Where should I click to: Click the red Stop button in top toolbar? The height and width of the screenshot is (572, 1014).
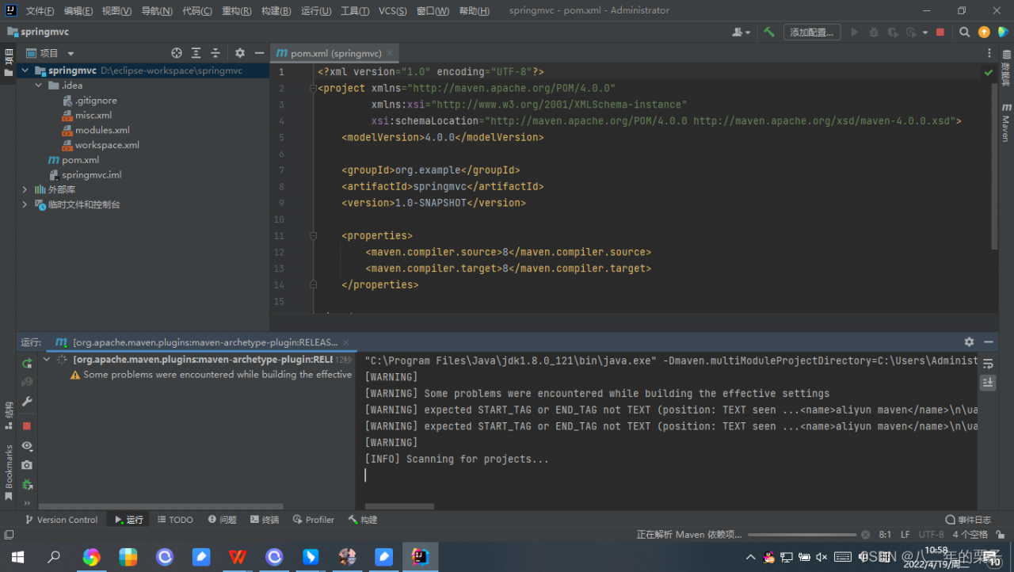(940, 32)
